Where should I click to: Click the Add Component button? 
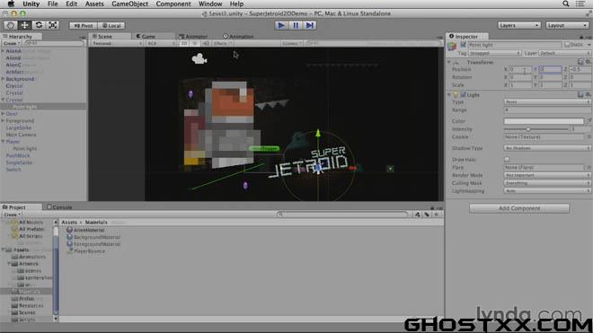pos(519,208)
